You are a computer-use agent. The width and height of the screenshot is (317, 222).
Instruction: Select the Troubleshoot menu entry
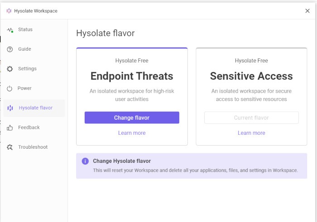point(33,147)
